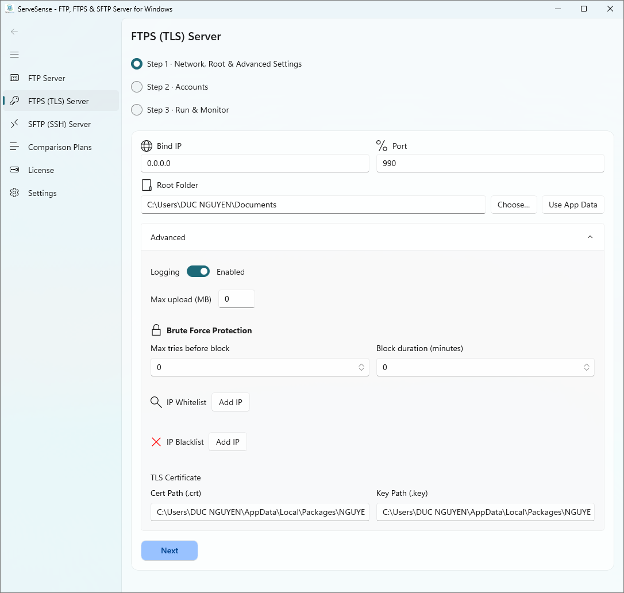
Task: Click the Root Folder path field
Action: (x=313, y=205)
